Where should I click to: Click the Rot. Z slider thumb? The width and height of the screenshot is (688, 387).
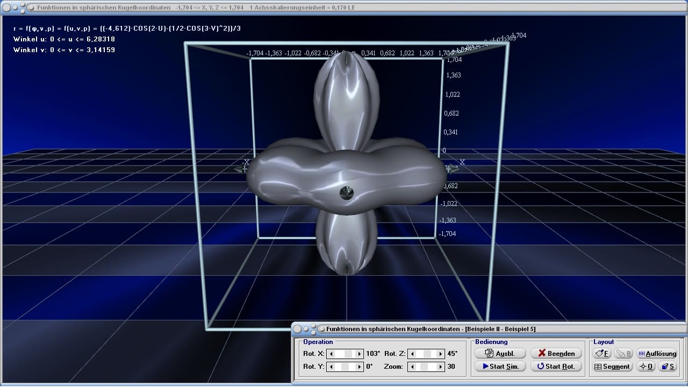(x=428, y=354)
